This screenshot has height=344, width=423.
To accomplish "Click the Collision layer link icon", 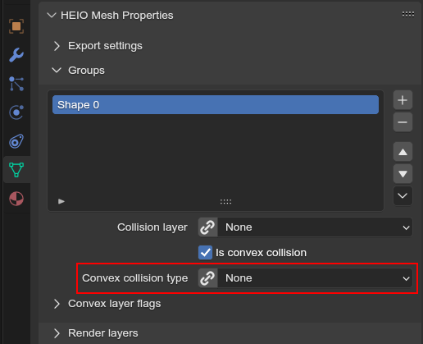I will pos(207,227).
